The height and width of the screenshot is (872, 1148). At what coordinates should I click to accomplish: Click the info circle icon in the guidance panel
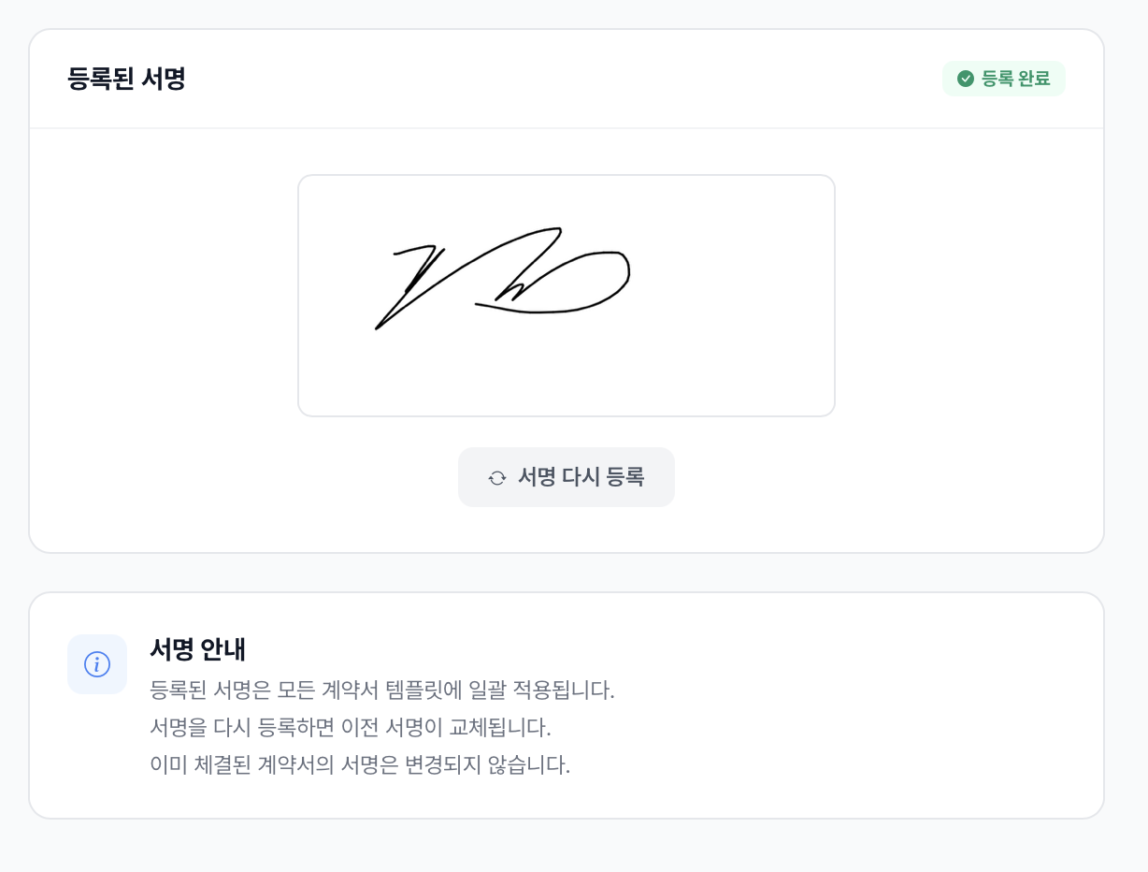[97, 664]
